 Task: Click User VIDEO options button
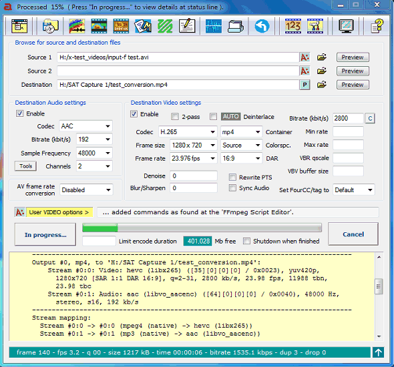pyautogui.click(x=59, y=212)
